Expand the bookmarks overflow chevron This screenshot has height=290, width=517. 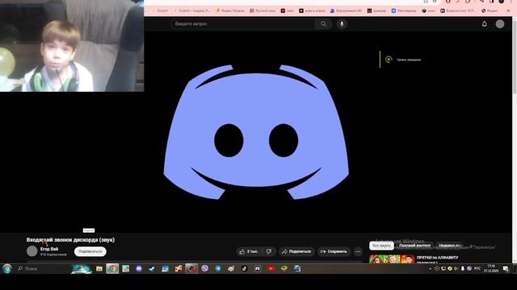[x=508, y=10]
